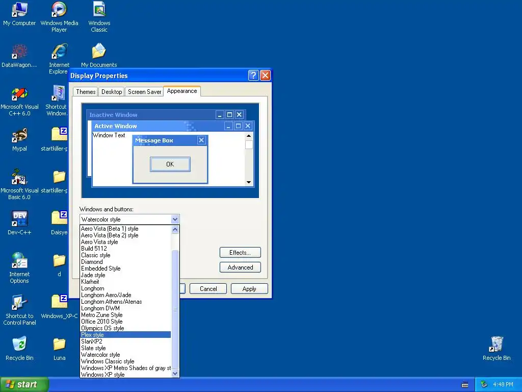
Task: Choose Classic style from the list
Action: click(x=126, y=255)
